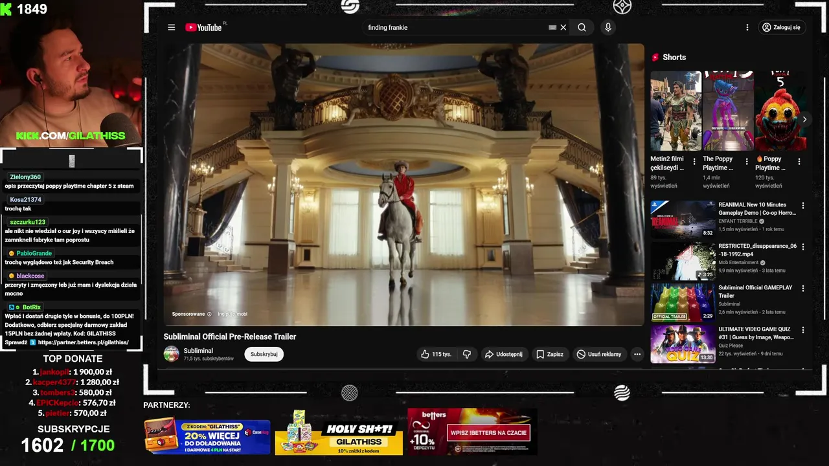
Task: Open options menu for fire emoji Poppy Short
Action: 799,162
